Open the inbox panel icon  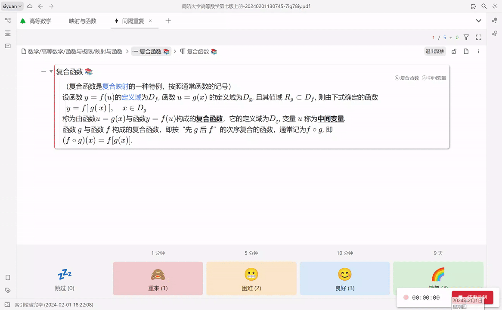(7, 46)
